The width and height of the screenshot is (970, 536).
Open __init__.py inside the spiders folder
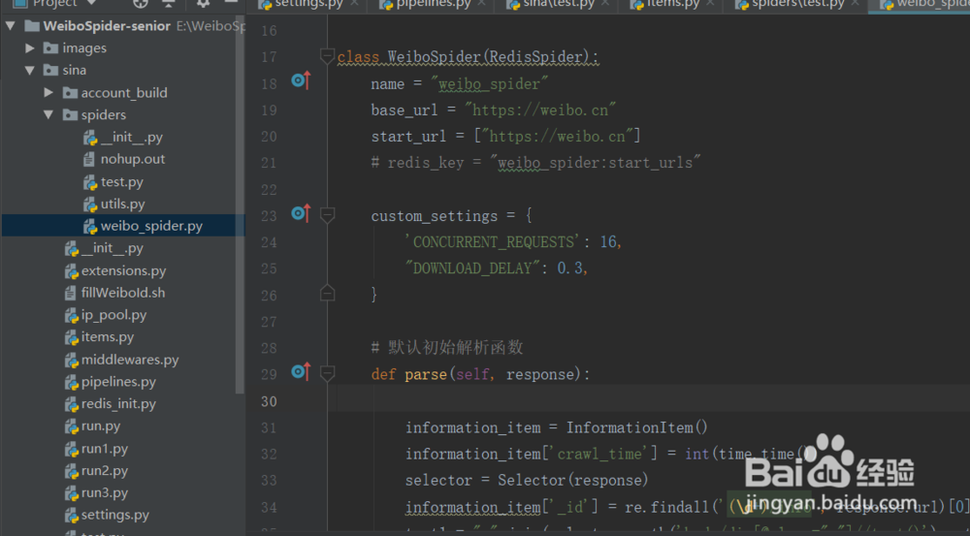132,137
